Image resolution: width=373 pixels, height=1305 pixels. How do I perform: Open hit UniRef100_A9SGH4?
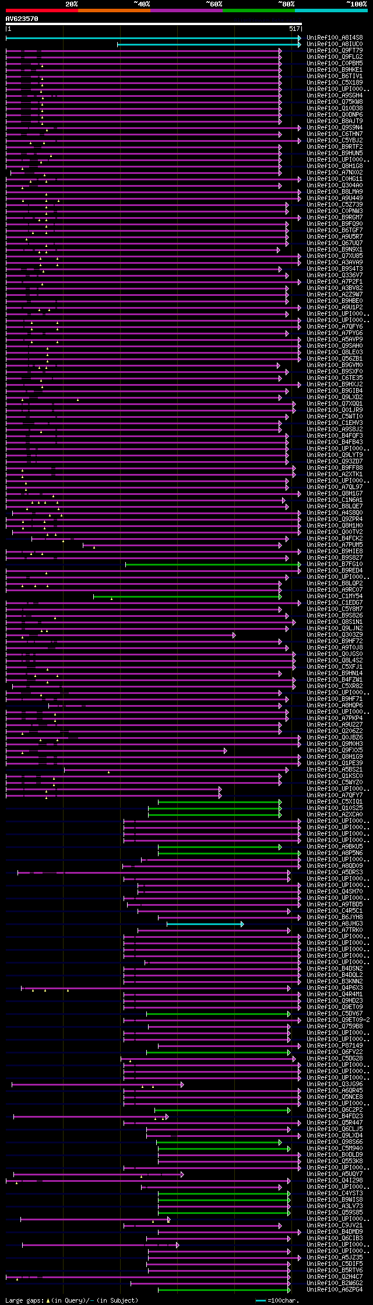pyautogui.click(x=335, y=96)
